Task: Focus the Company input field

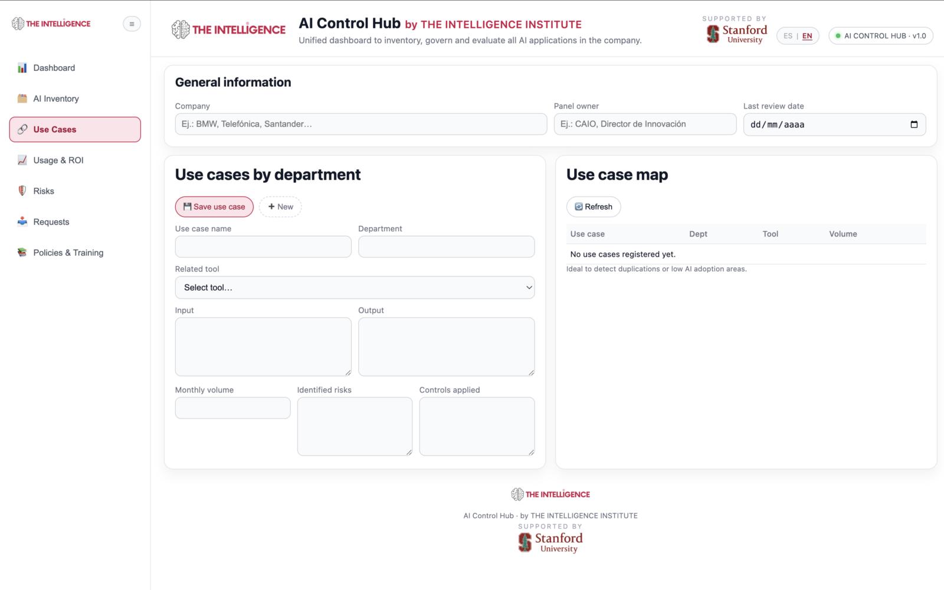Action: coord(360,124)
